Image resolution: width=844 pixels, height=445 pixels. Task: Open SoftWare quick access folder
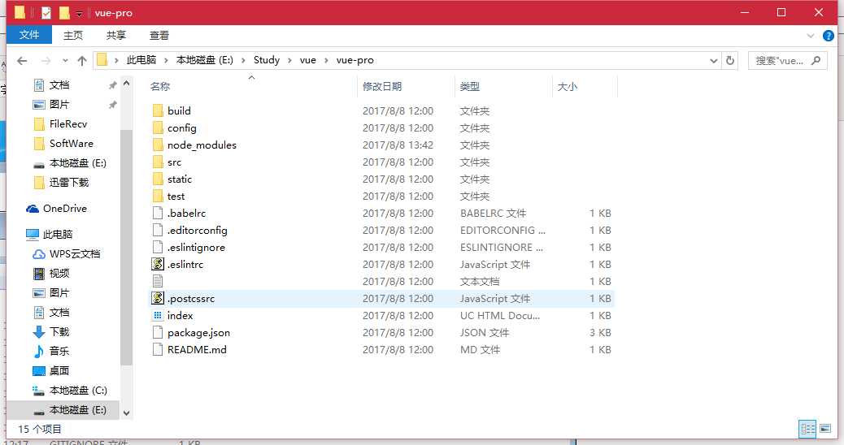point(63,144)
